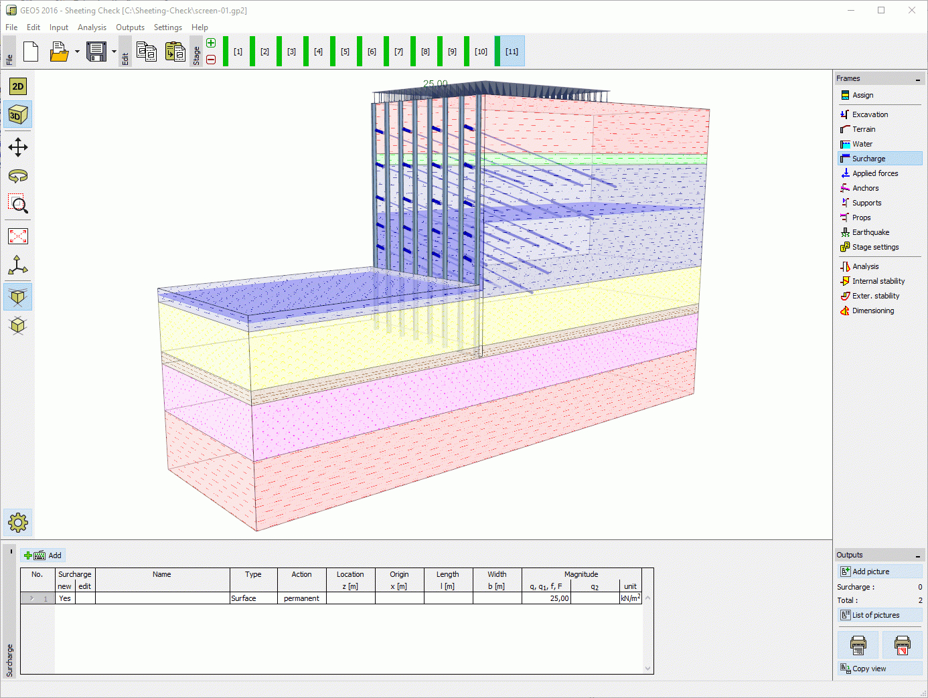928x698 pixels.
Task: Switch to construction stage tab [5]
Action: (345, 51)
